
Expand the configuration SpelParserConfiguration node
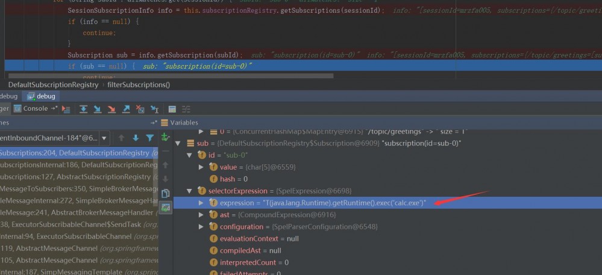point(201,227)
